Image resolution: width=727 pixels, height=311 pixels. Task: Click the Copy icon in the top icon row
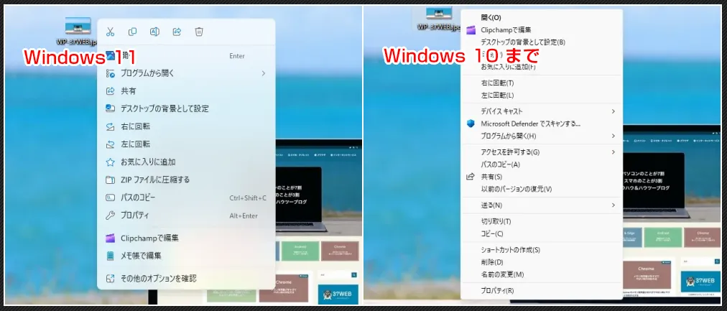(132, 32)
